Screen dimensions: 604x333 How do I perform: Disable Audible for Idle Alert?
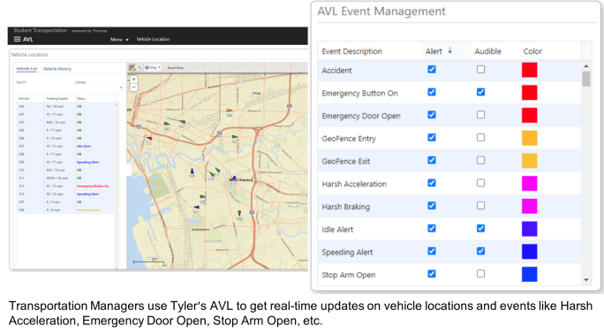click(480, 229)
